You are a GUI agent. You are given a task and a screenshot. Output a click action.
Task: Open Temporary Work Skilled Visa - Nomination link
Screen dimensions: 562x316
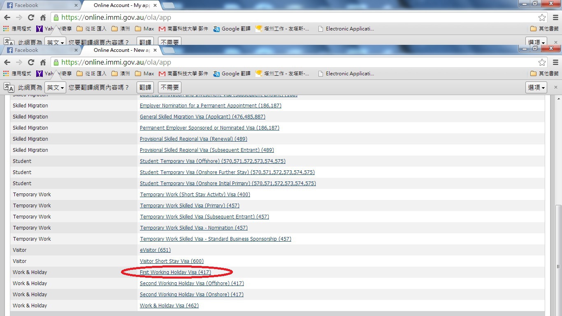[194, 228]
